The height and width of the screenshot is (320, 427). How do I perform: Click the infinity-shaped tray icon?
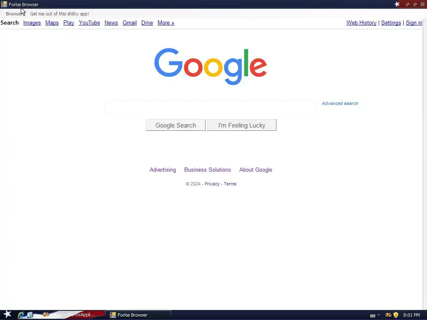coord(388,315)
